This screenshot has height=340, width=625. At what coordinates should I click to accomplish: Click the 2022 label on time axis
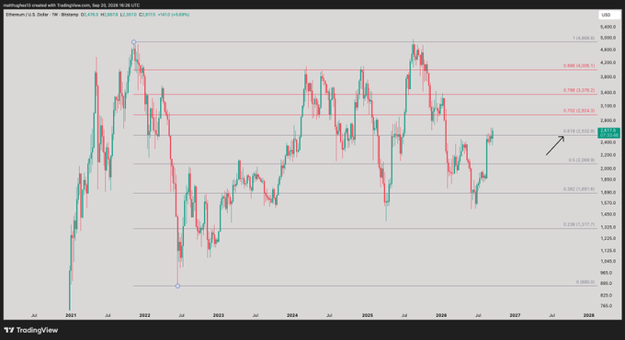click(x=144, y=315)
